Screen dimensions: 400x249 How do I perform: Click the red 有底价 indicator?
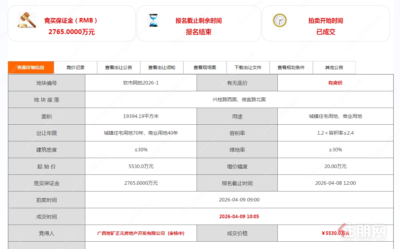335,83
